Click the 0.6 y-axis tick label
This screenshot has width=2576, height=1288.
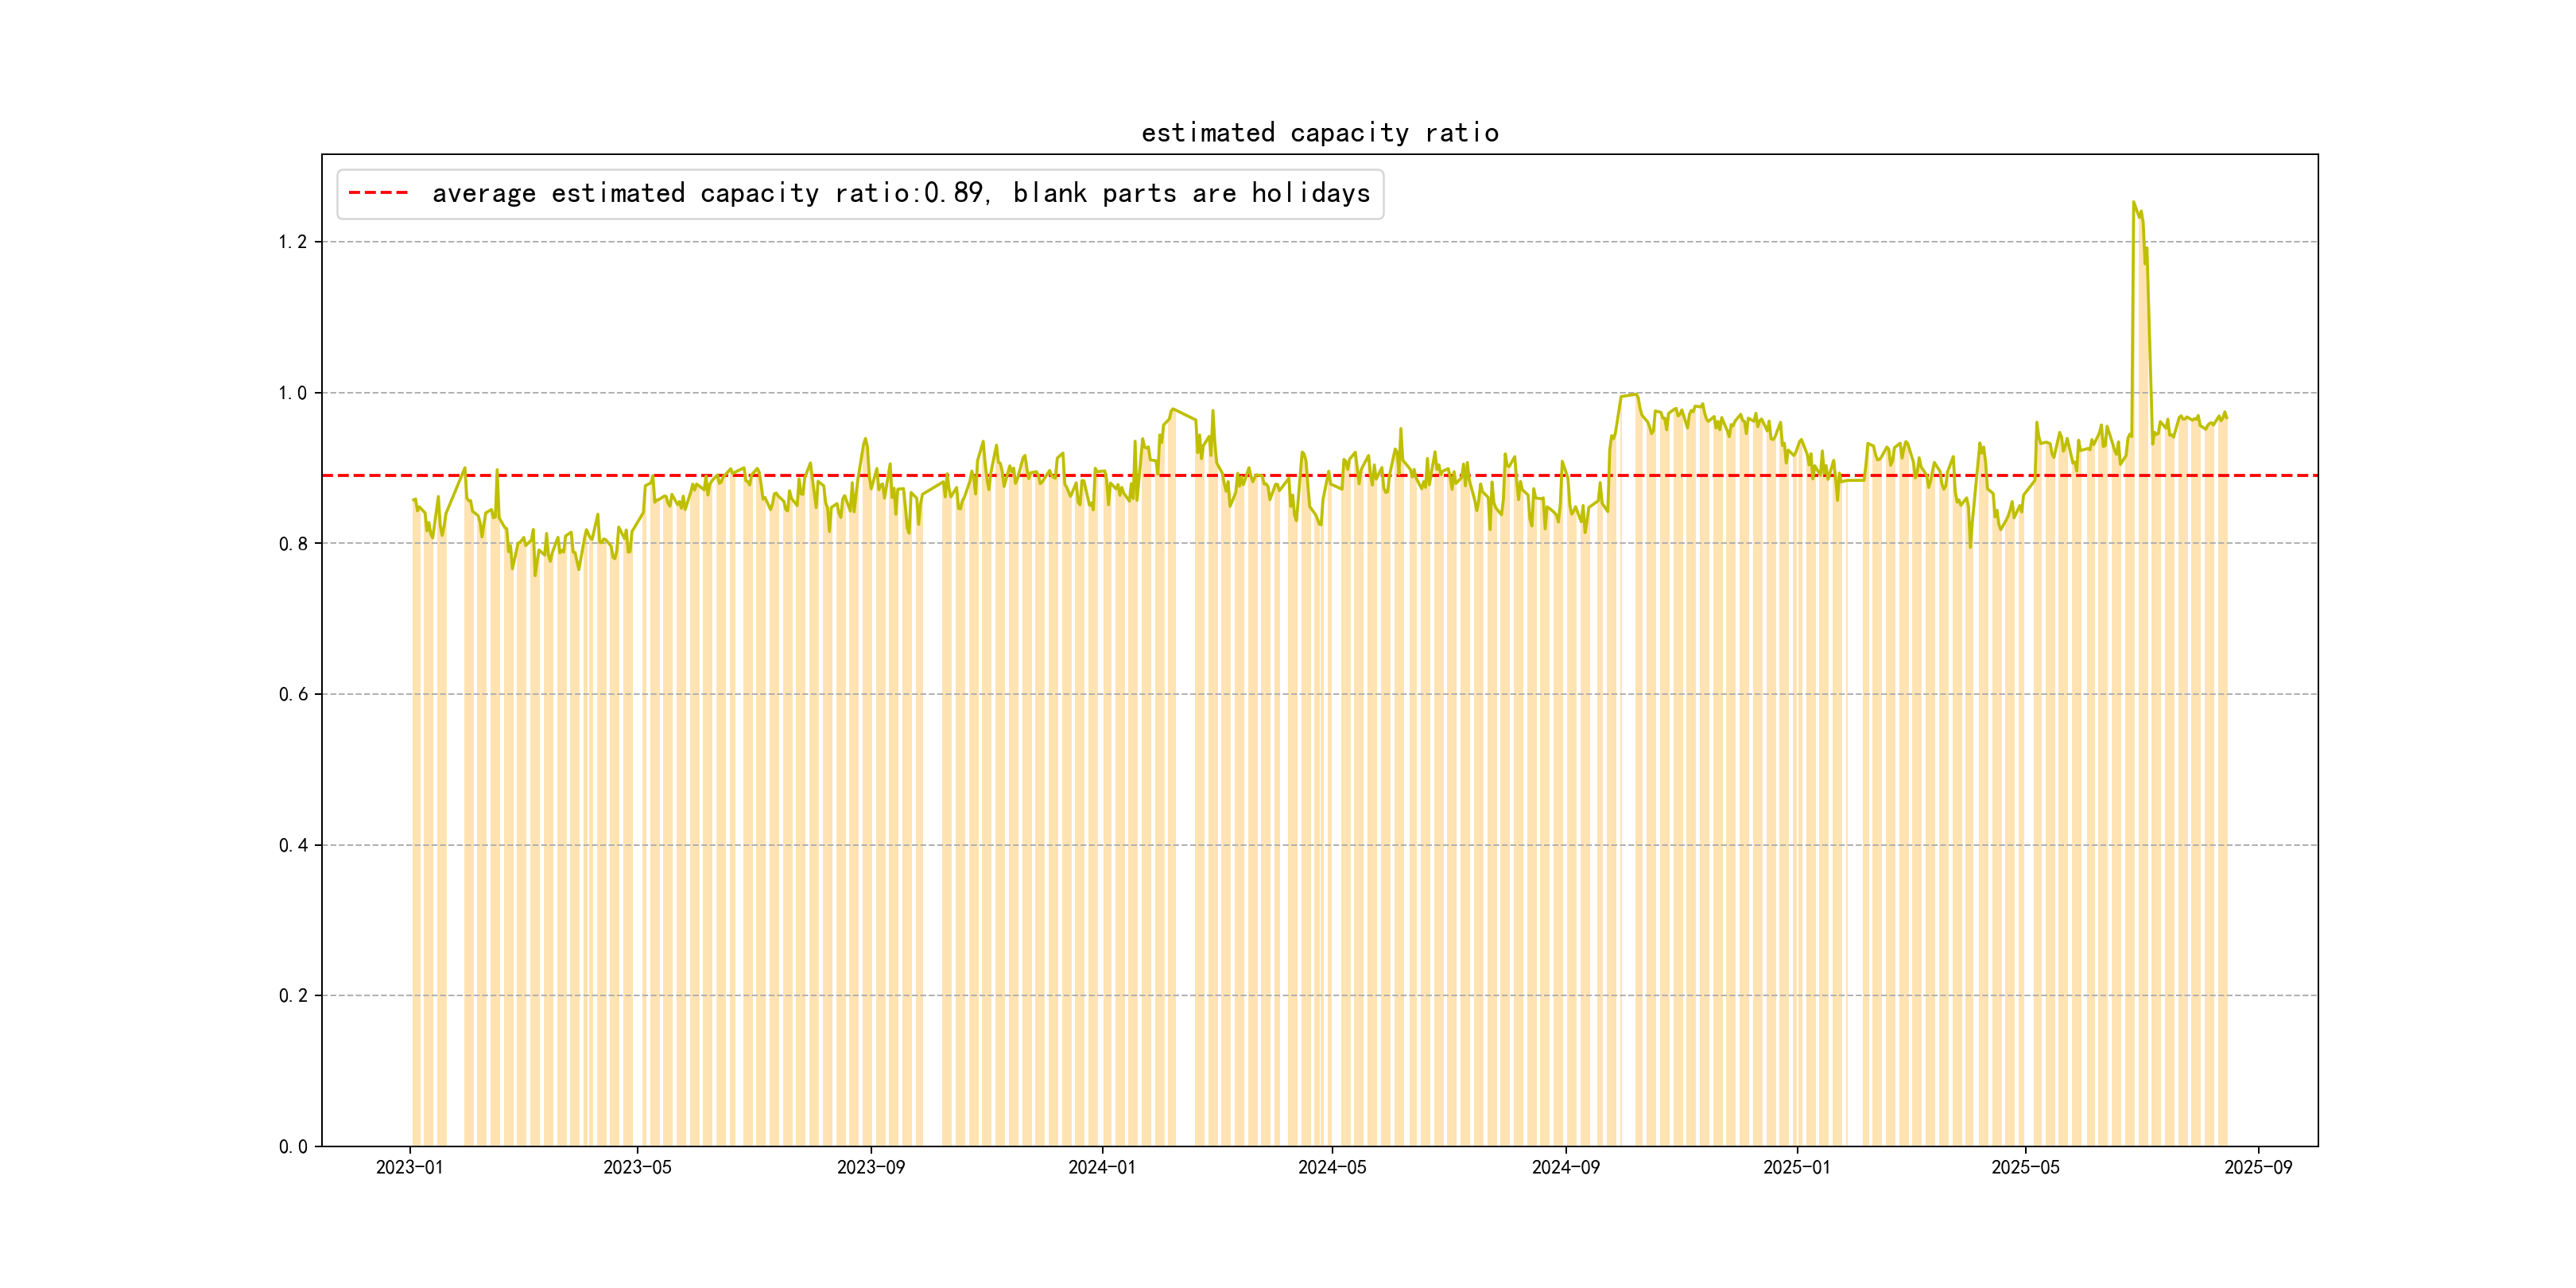coord(292,694)
